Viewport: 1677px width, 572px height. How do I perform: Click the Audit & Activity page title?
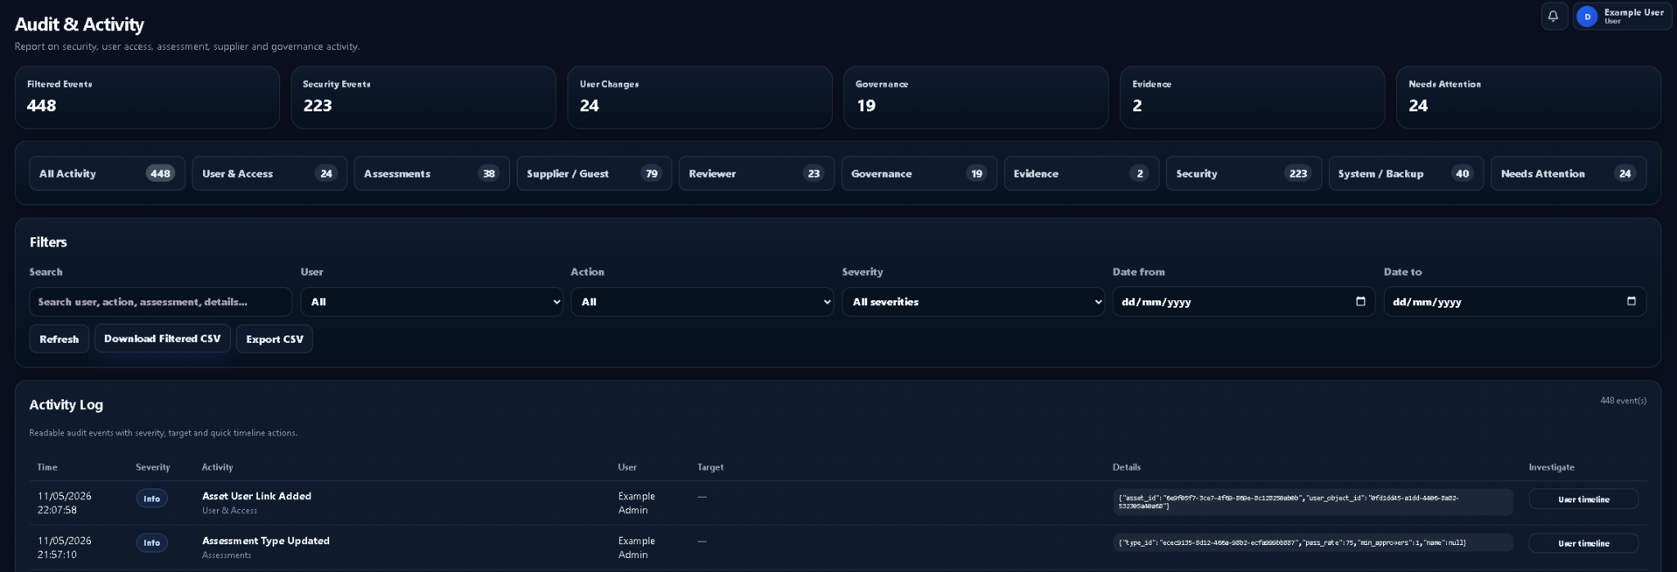(x=79, y=25)
